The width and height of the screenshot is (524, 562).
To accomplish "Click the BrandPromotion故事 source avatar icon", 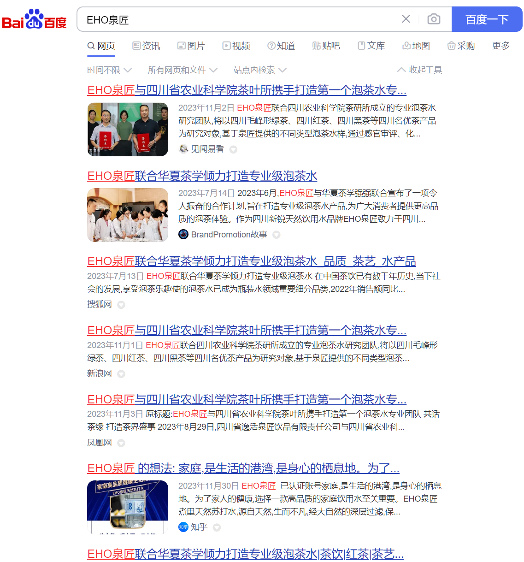I will pyautogui.click(x=183, y=234).
